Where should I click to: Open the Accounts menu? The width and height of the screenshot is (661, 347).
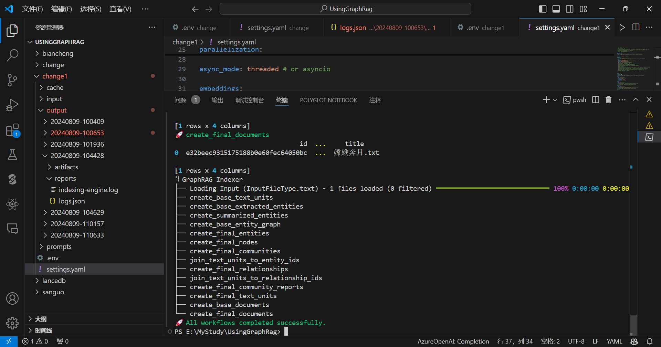(x=12, y=298)
